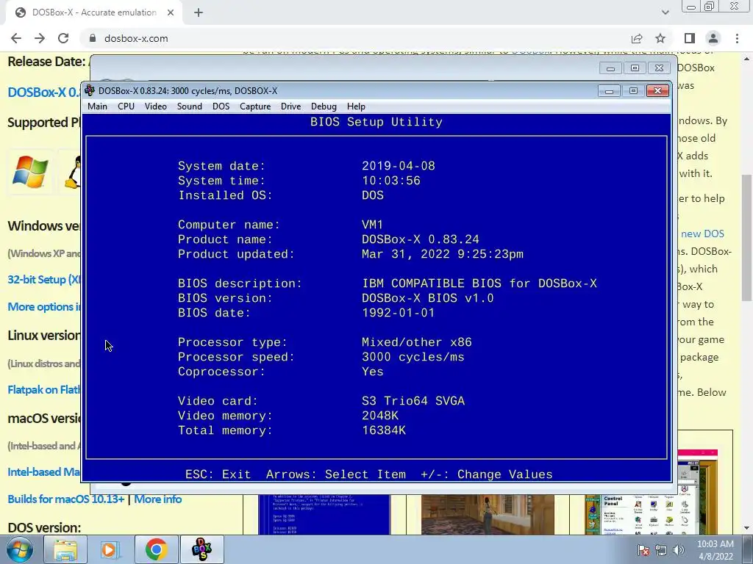Viewport: 753px width, 564px height.
Task: Go back in Chrome browser
Action: [16, 38]
